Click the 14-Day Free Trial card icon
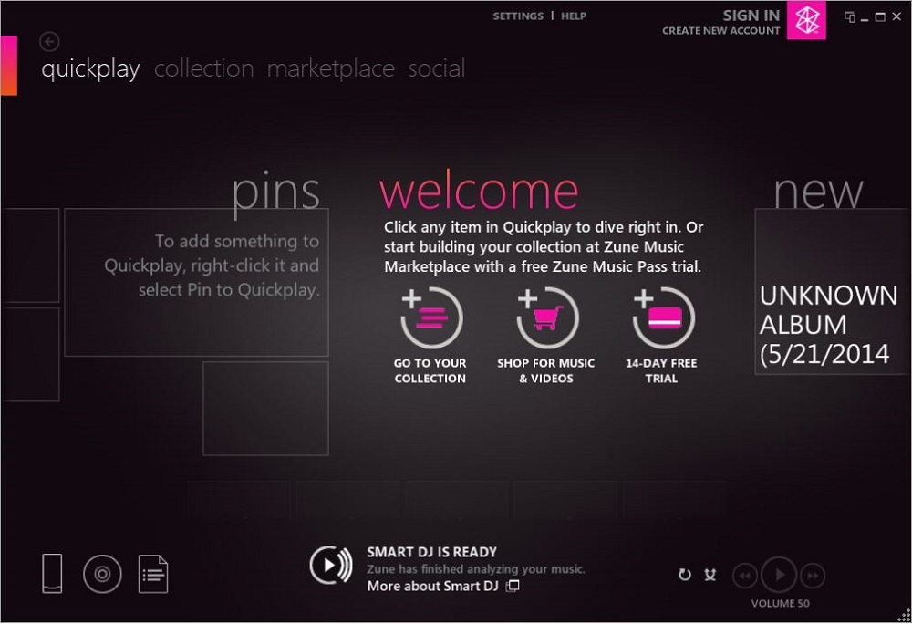912x624 pixels. point(663,317)
